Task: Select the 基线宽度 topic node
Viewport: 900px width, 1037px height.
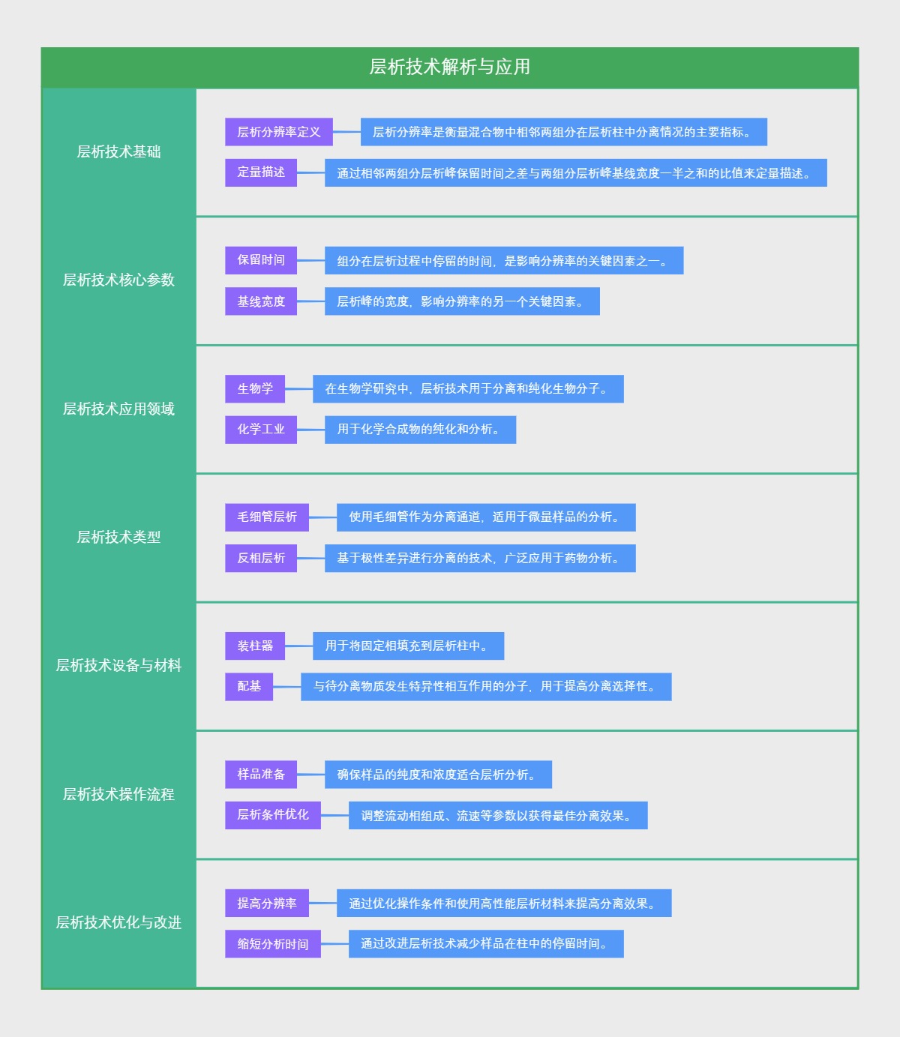Action: point(261,301)
